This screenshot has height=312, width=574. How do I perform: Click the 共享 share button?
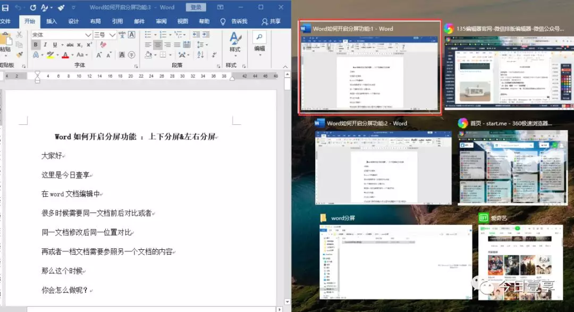click(271, 21)
